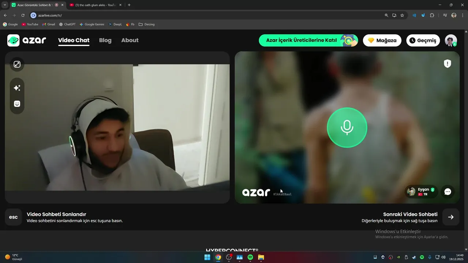
Task: Open the media controls music icon
Action: [445, 15]
